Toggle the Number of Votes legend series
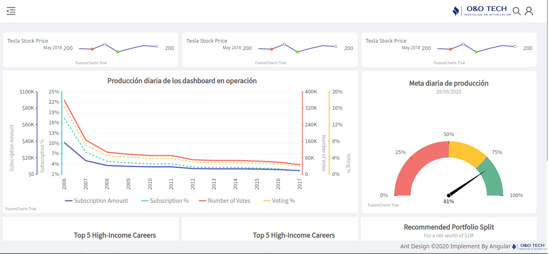 click(225, 201)
